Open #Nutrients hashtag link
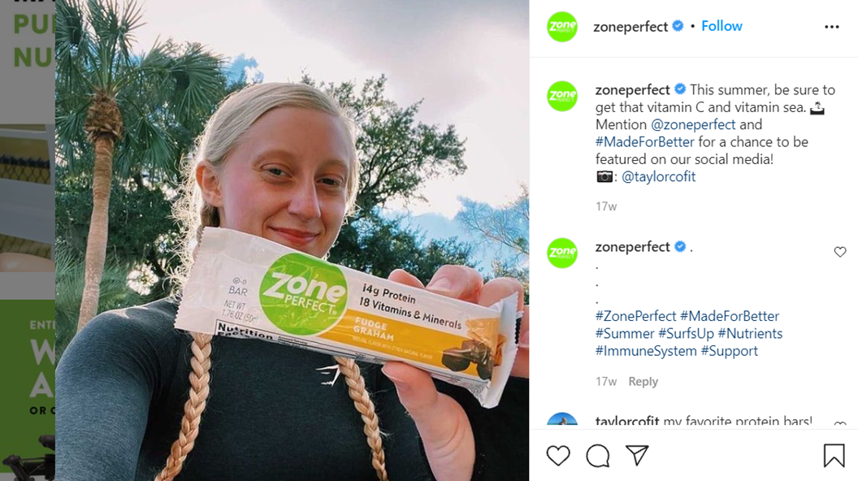The image size is (858, 481). 750,334
